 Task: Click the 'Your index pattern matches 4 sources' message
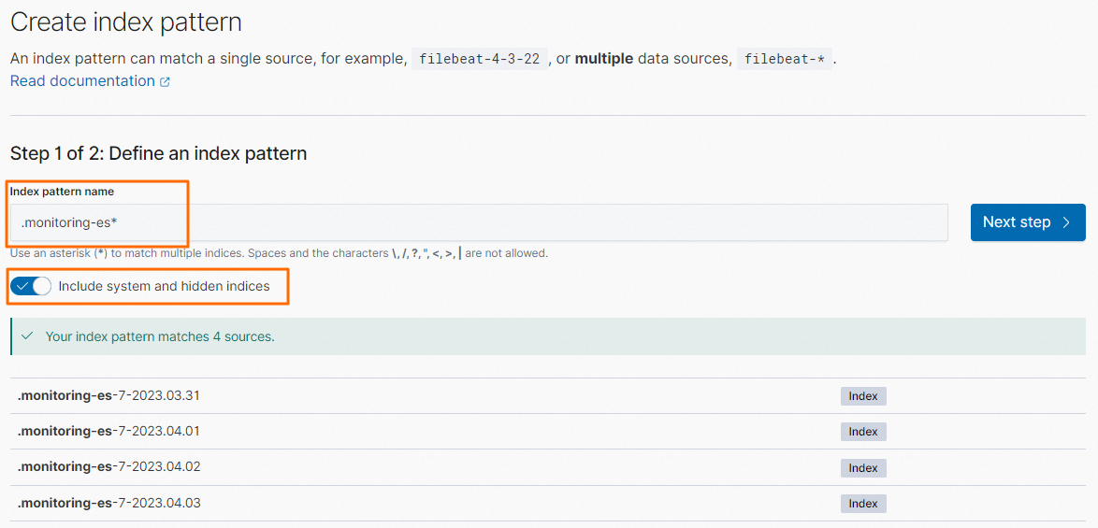tap(160, 336)
